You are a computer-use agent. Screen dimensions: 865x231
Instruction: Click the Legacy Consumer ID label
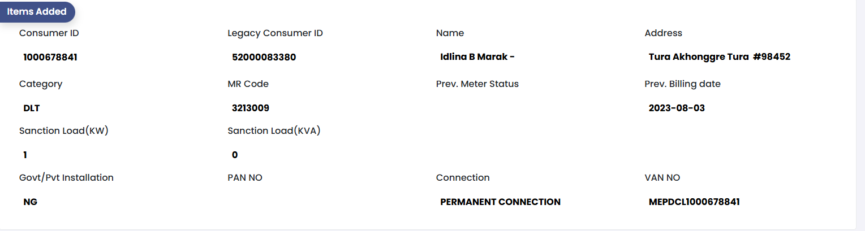coord(275,33)
